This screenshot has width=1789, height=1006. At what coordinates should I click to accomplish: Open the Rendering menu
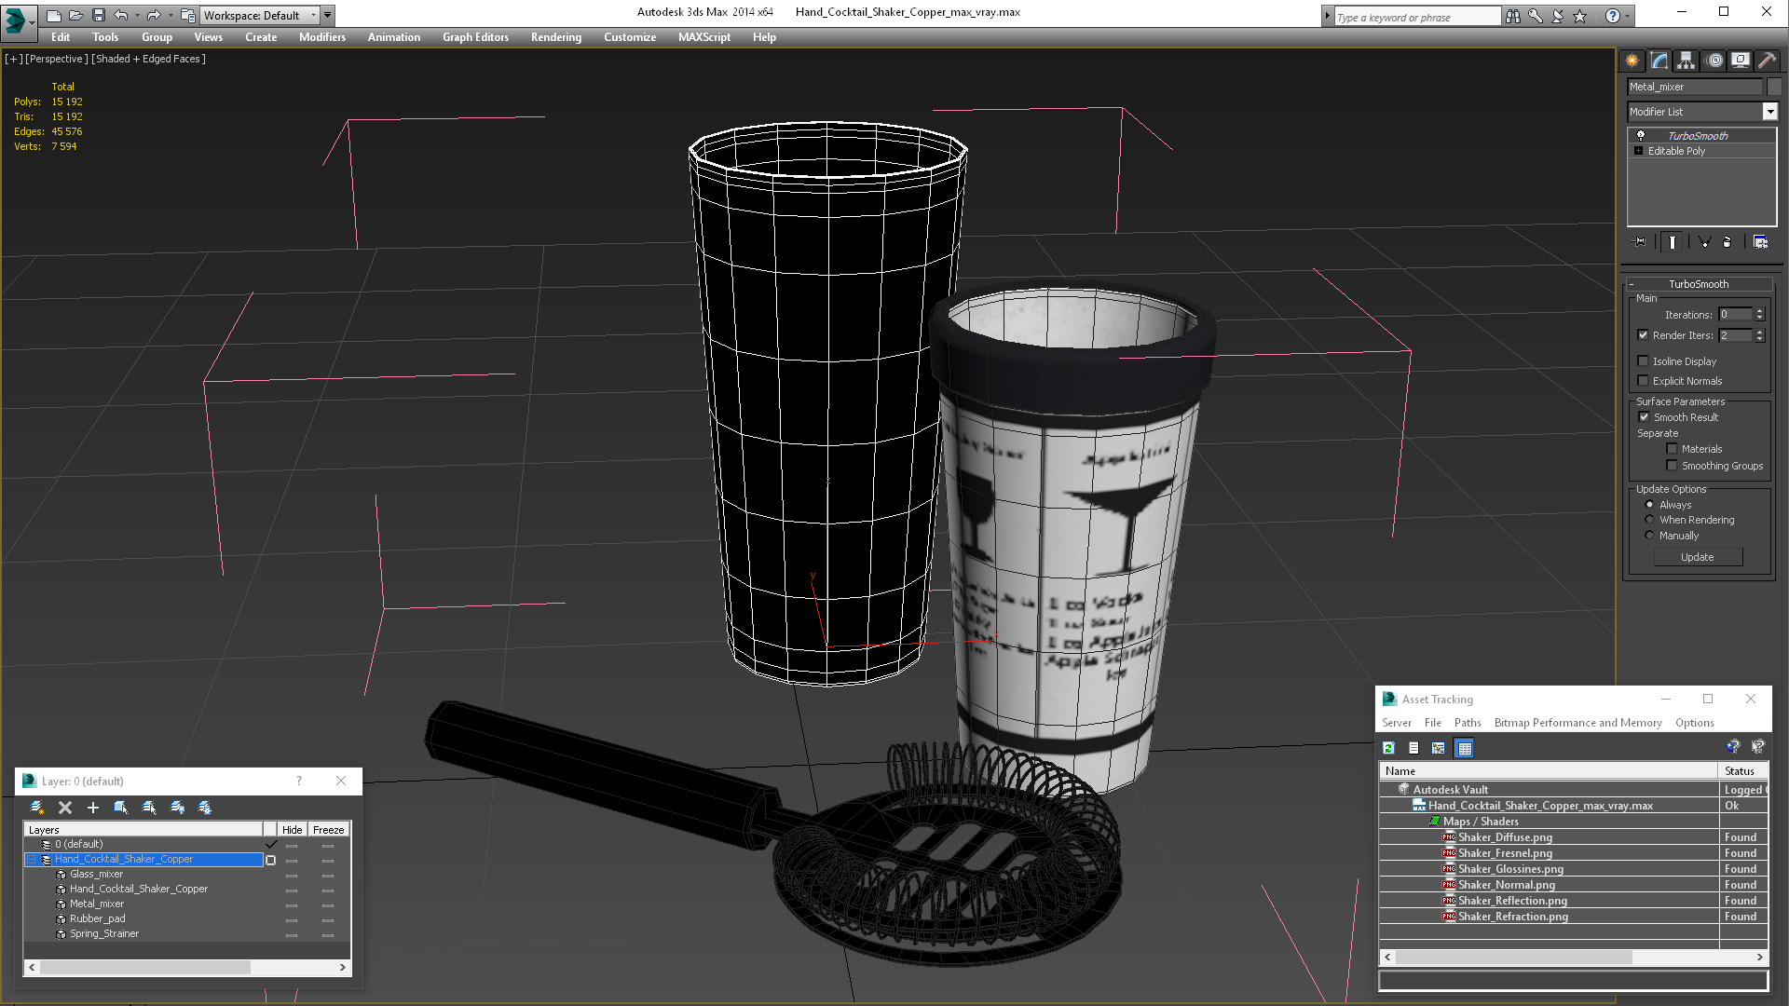[x=556, y=37]
